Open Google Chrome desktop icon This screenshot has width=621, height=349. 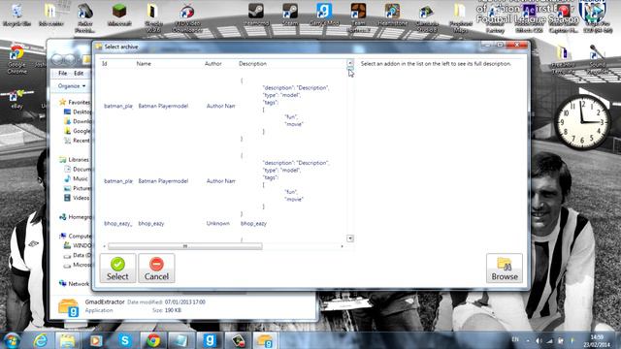pyautogui.click(x=17, y=59)
